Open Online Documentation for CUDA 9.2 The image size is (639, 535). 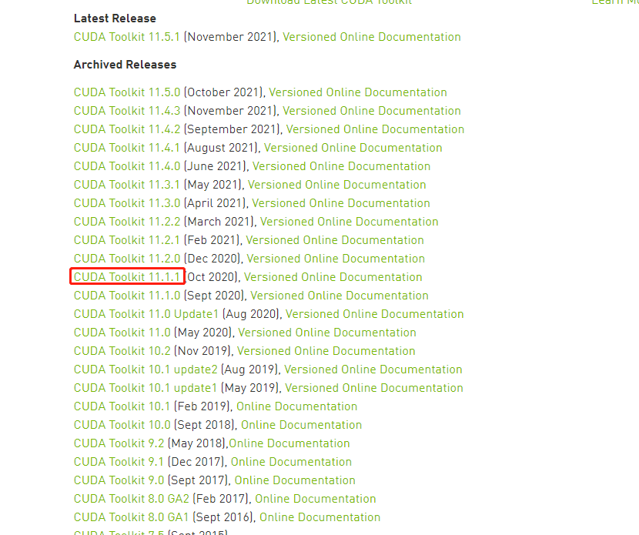click(289, 443)
